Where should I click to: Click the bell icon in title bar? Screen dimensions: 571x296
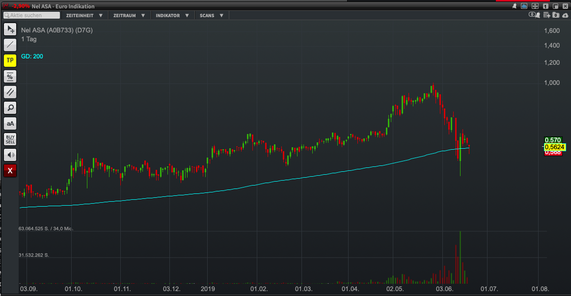tap(514, 6)
